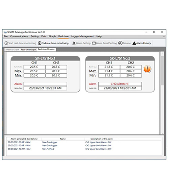Image resolution: width=169 pixels, height=185 pixels.
Task: Open Alarm Email Setting envelope icon
Action: point(94,43)
